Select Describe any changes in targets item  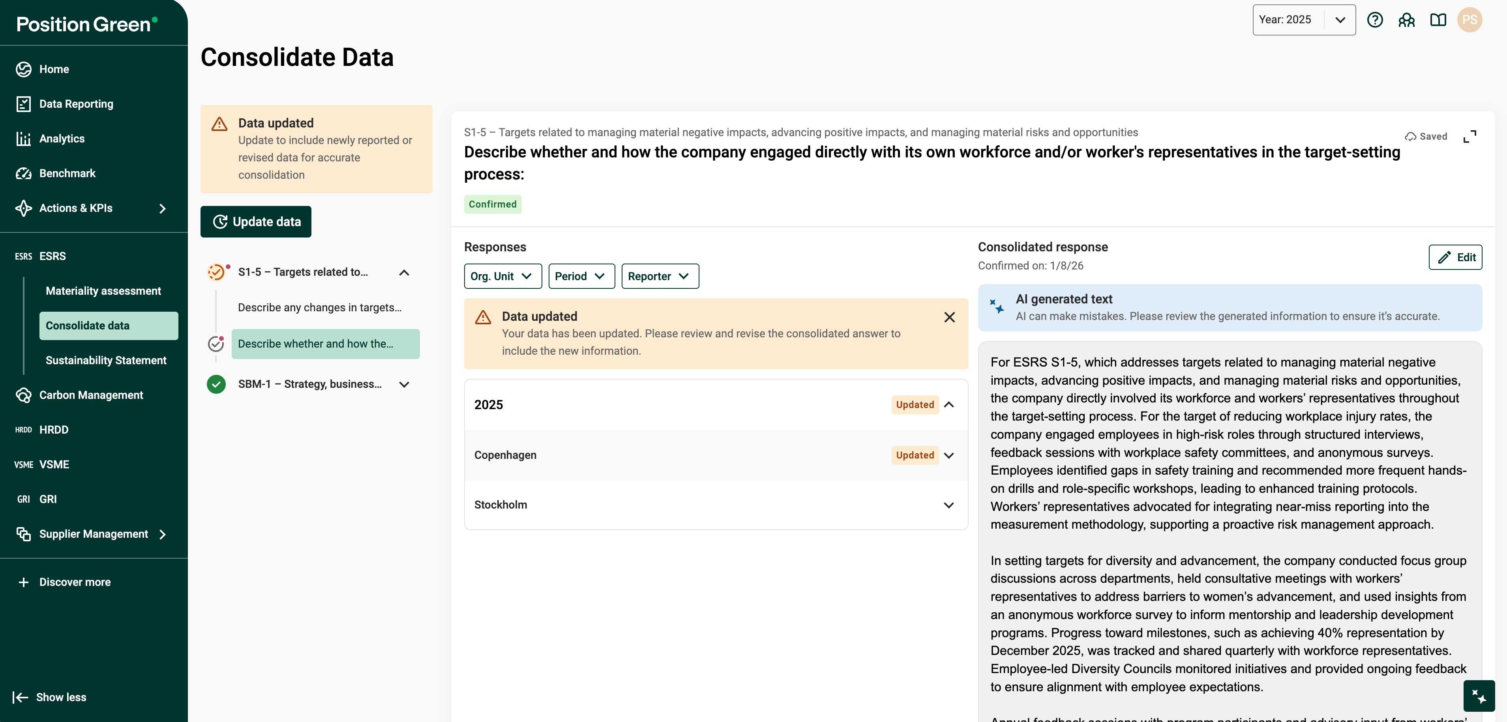(x=319, y=307)
